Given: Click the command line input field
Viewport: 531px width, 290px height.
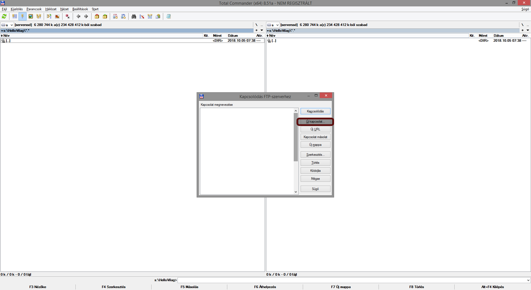Looking at the screenshot, I should [x=351, y=280].
